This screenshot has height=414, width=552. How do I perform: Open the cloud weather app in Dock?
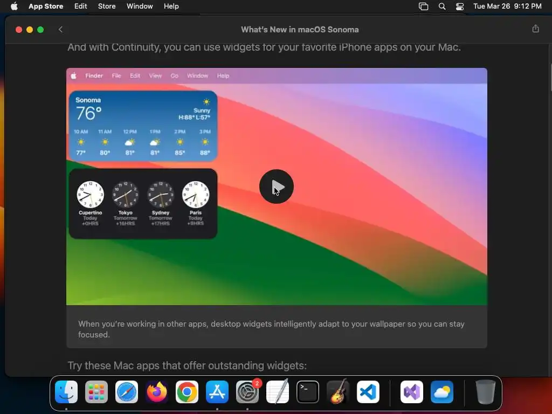(x=442, y=392)
